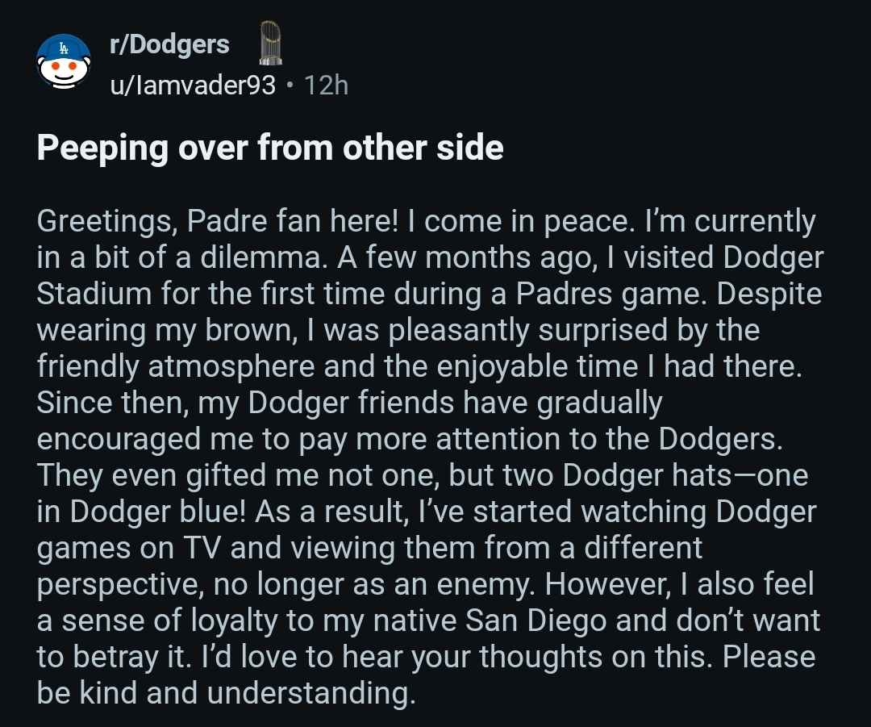Click the words "wearing my brown"

[164, 331]
